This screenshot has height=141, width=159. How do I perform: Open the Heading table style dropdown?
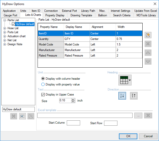(125, 80)
